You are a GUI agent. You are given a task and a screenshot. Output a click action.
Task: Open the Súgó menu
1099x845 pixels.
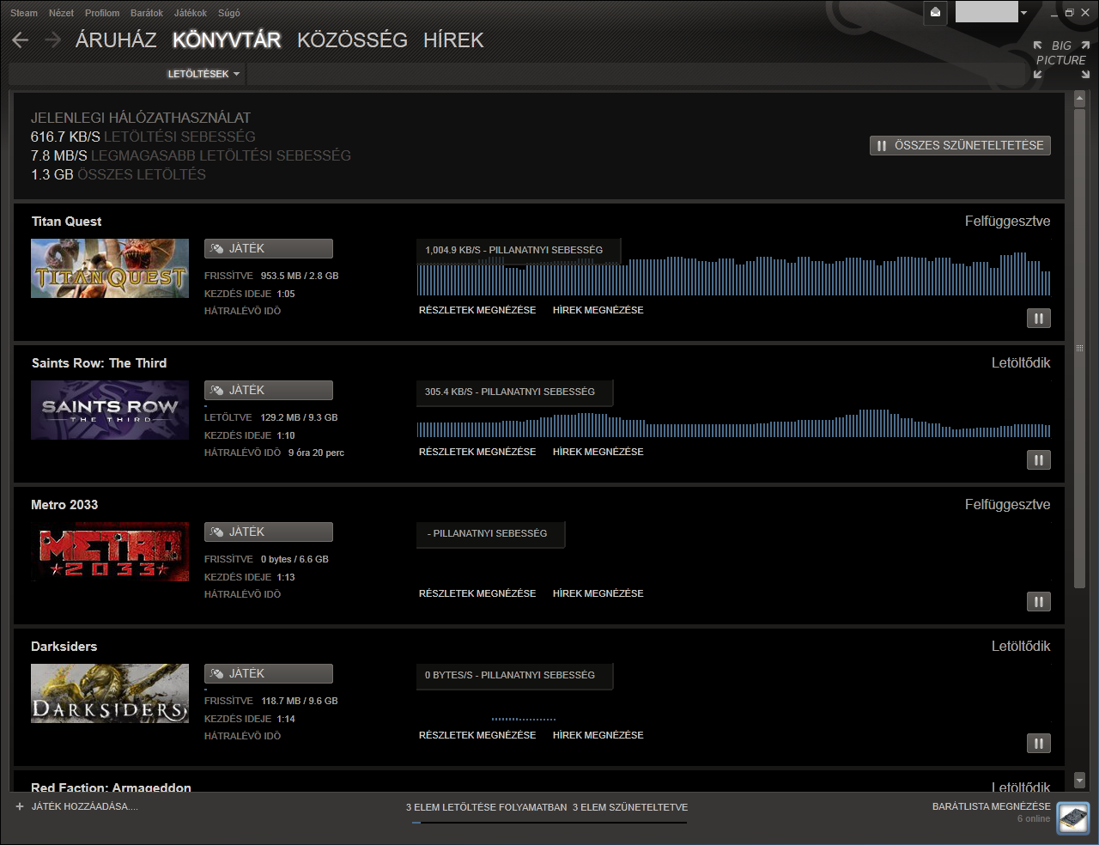coord(229,13)
